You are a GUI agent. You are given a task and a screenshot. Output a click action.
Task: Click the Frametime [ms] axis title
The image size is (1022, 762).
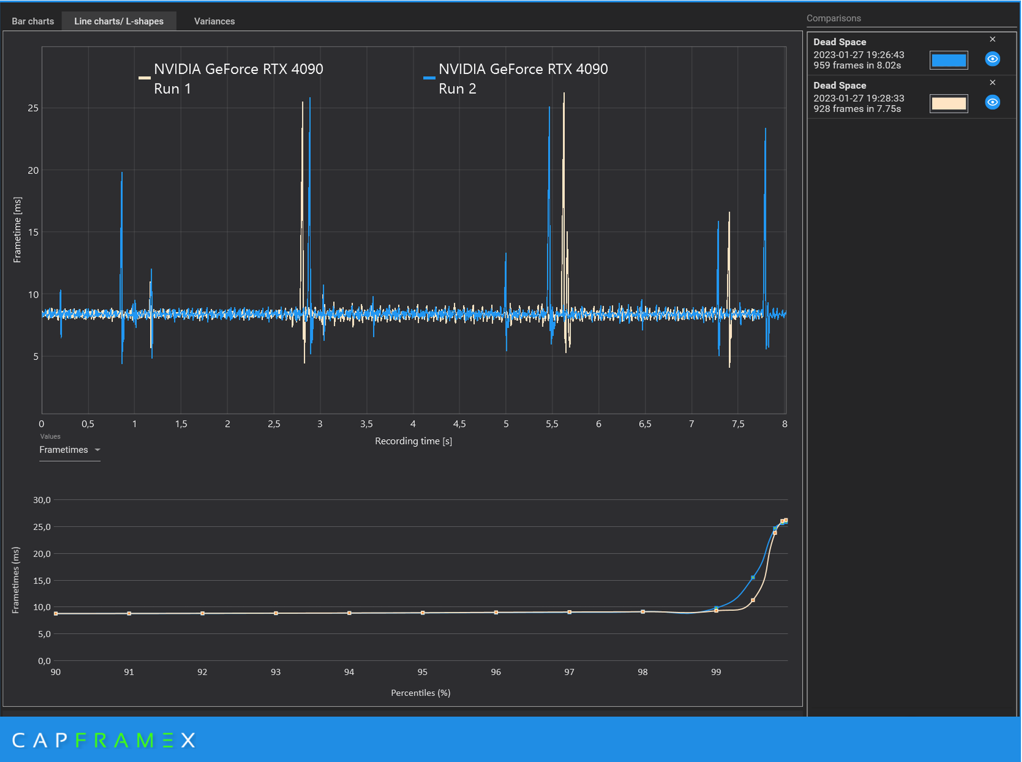17,230
